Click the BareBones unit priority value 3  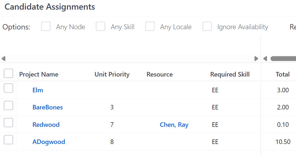112,107
